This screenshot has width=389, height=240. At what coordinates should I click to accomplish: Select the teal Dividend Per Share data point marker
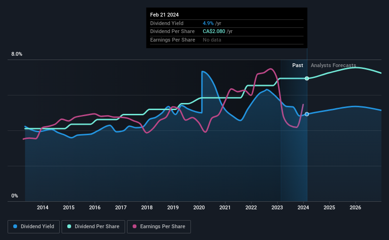click(x=307, y=78)
